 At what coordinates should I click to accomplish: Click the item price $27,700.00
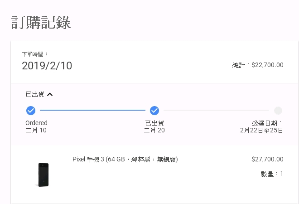[267, 159]
